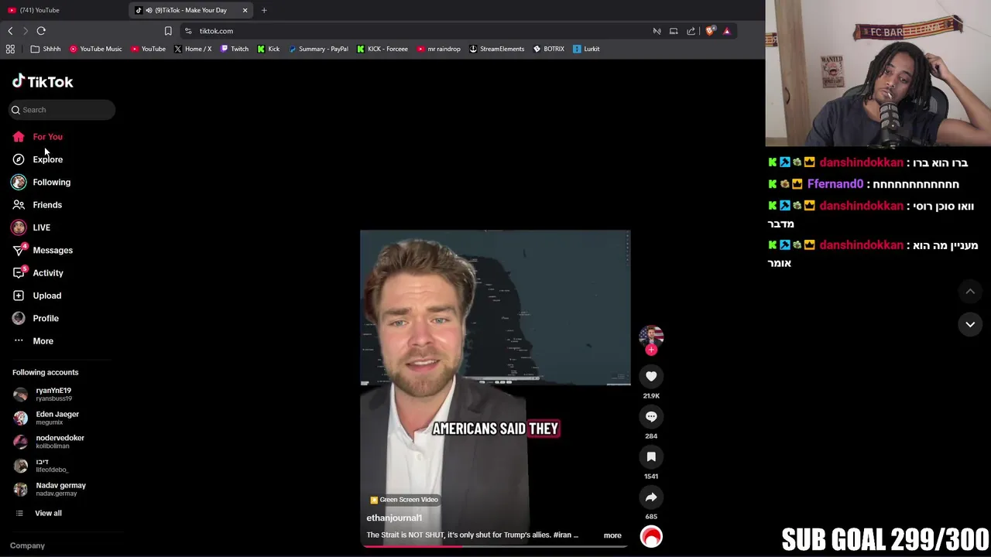Go to the previous video arrow
Screen dimensions: 991x557
(970, 292)
